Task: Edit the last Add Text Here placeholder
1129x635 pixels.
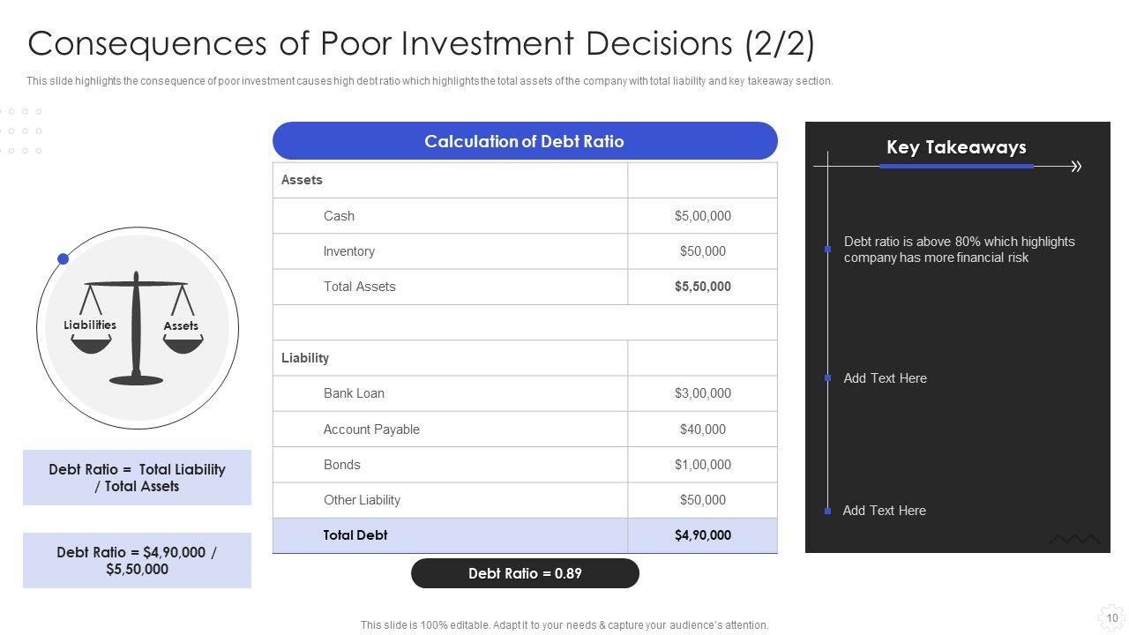Action: click(884, 511)
